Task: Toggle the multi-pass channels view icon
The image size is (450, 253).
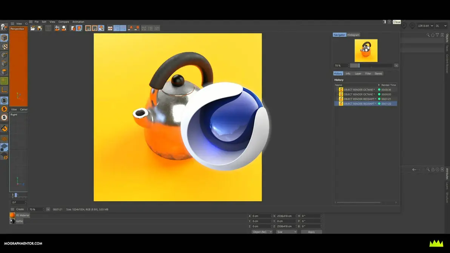Action: (101, 28)
